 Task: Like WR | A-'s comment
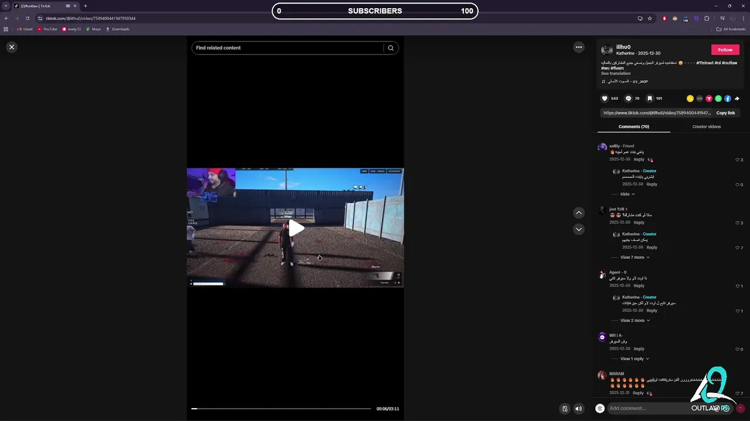tap(738, 349)
